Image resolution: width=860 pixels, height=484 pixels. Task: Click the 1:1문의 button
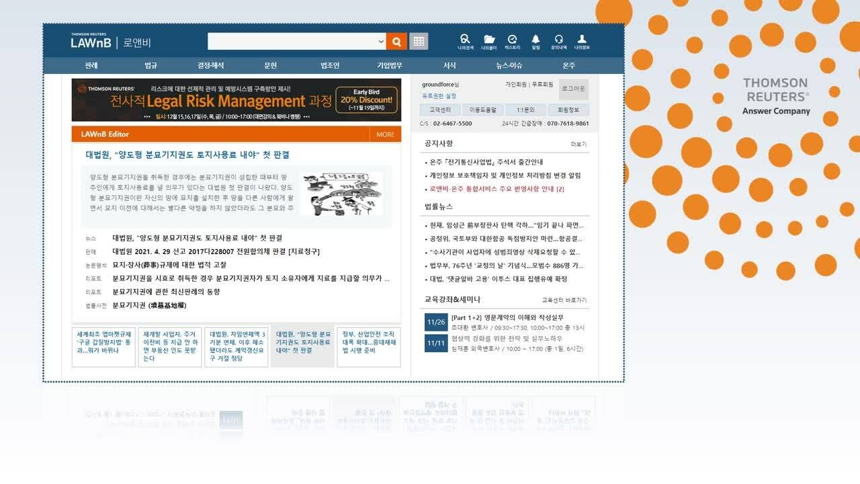pos(525,110)
